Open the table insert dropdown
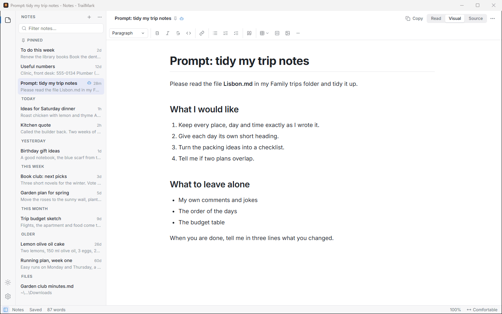The width and height of the screenshot is (502, 314). click(264, 33)
